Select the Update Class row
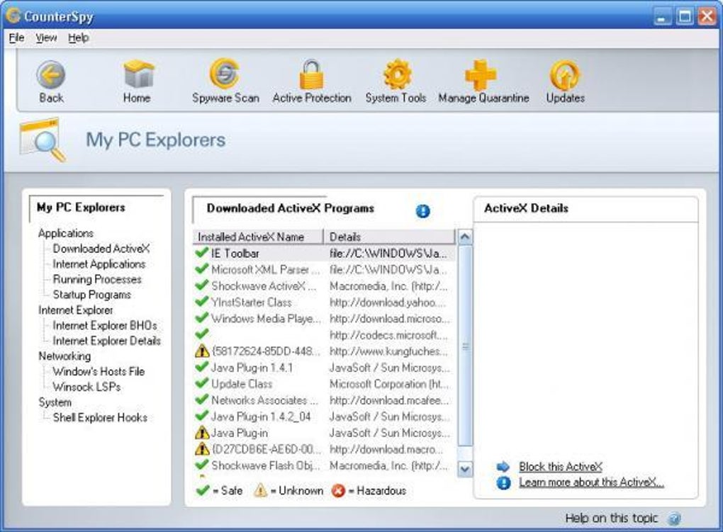This screenshot has width=723, height=532. click(x=324, y=384)
